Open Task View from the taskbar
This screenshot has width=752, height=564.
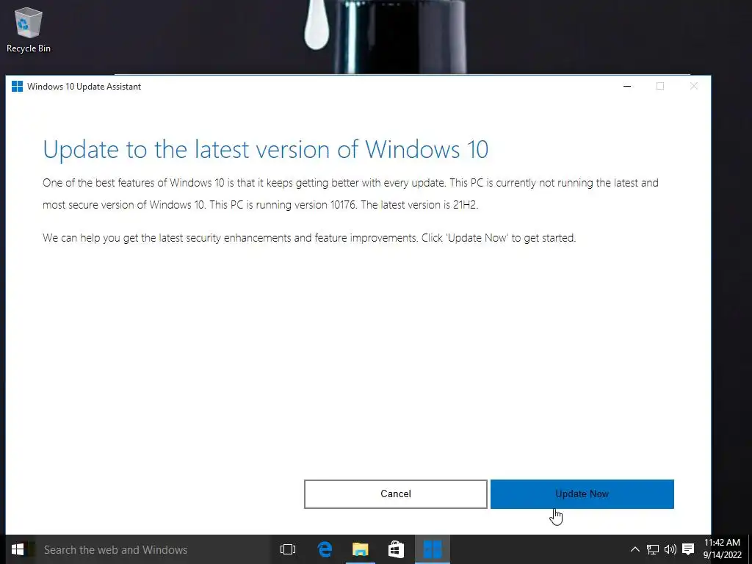pos(288,549)
